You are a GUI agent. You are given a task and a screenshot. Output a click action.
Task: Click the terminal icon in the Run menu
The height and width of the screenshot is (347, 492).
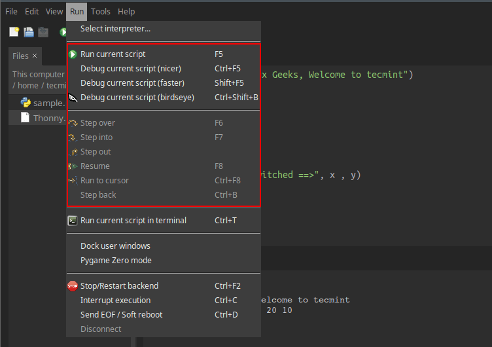click(x=73, y=221)
